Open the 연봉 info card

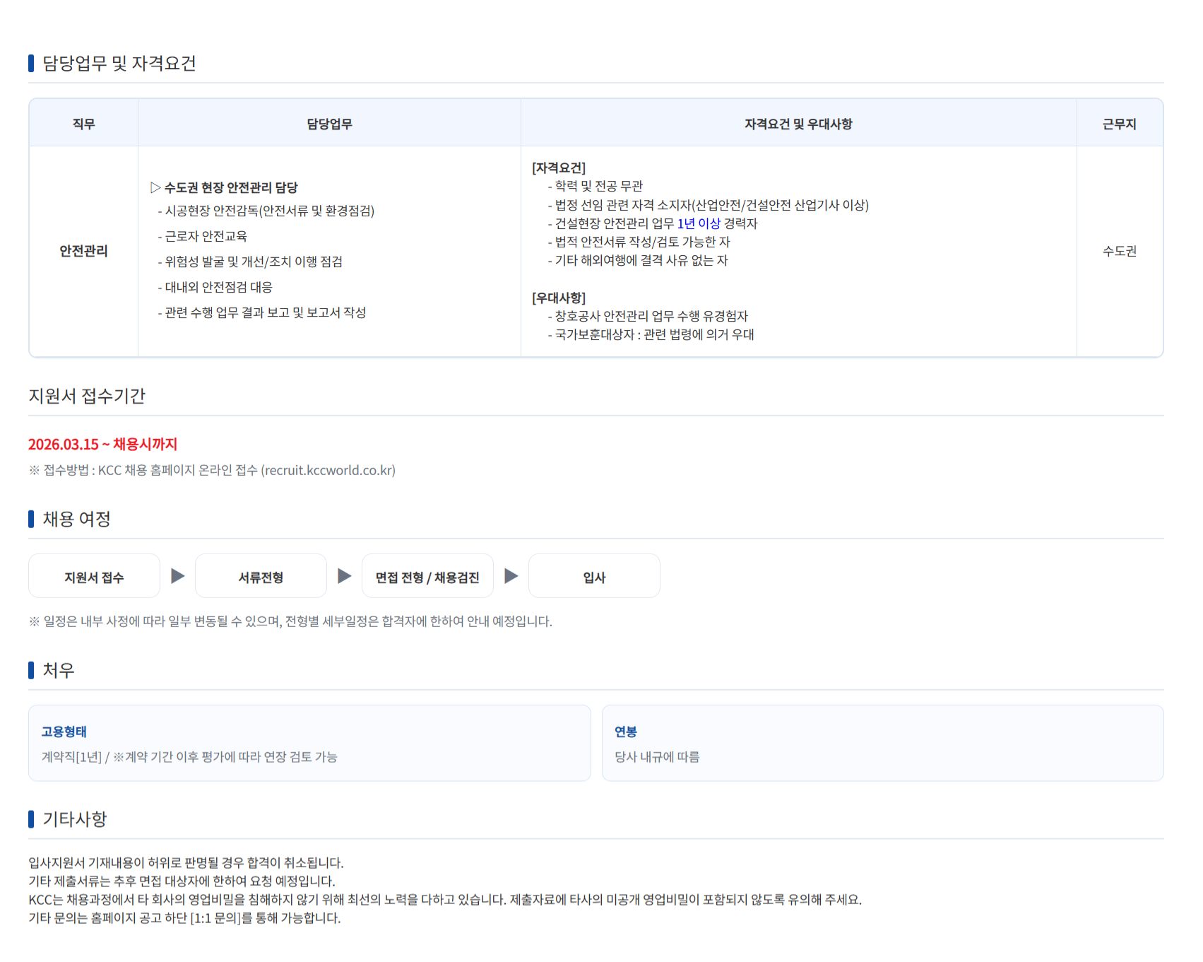coord(882,743)
